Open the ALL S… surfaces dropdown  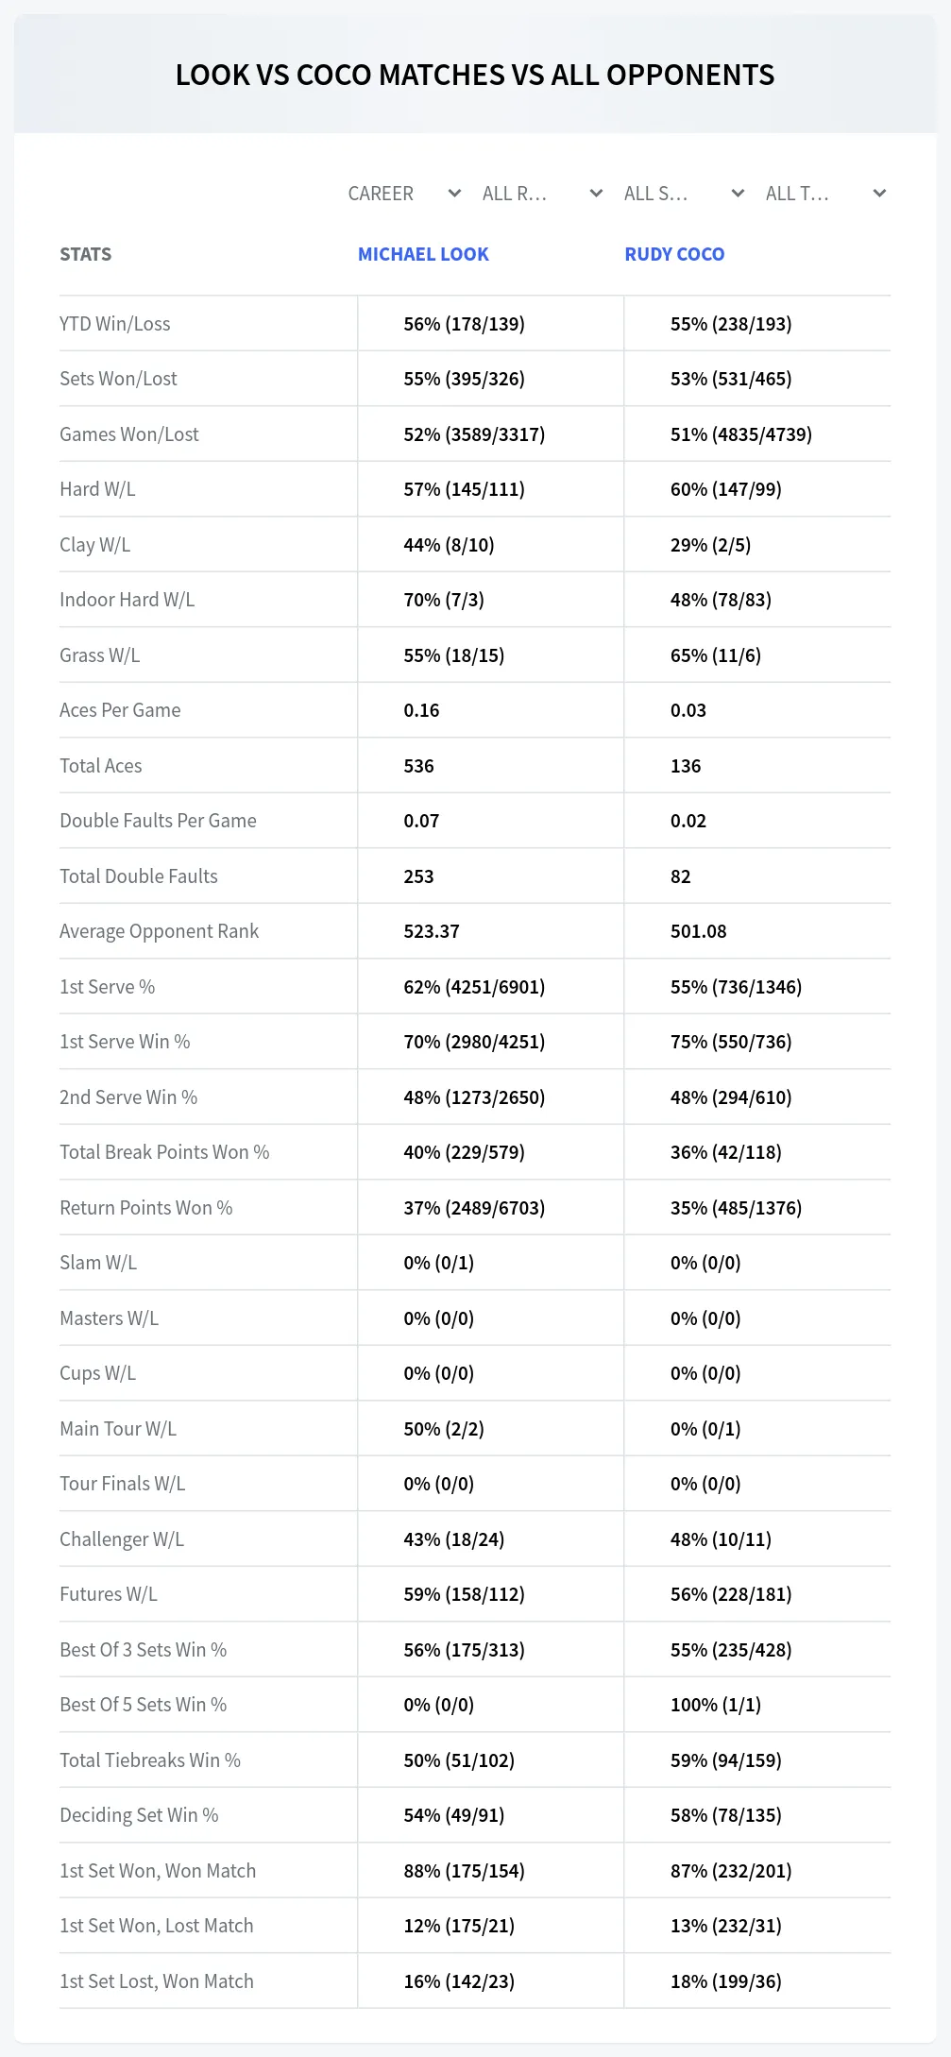tap(685, 194)
